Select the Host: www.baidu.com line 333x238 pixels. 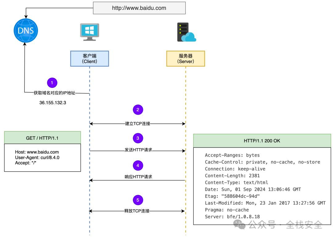click(37, 152)
